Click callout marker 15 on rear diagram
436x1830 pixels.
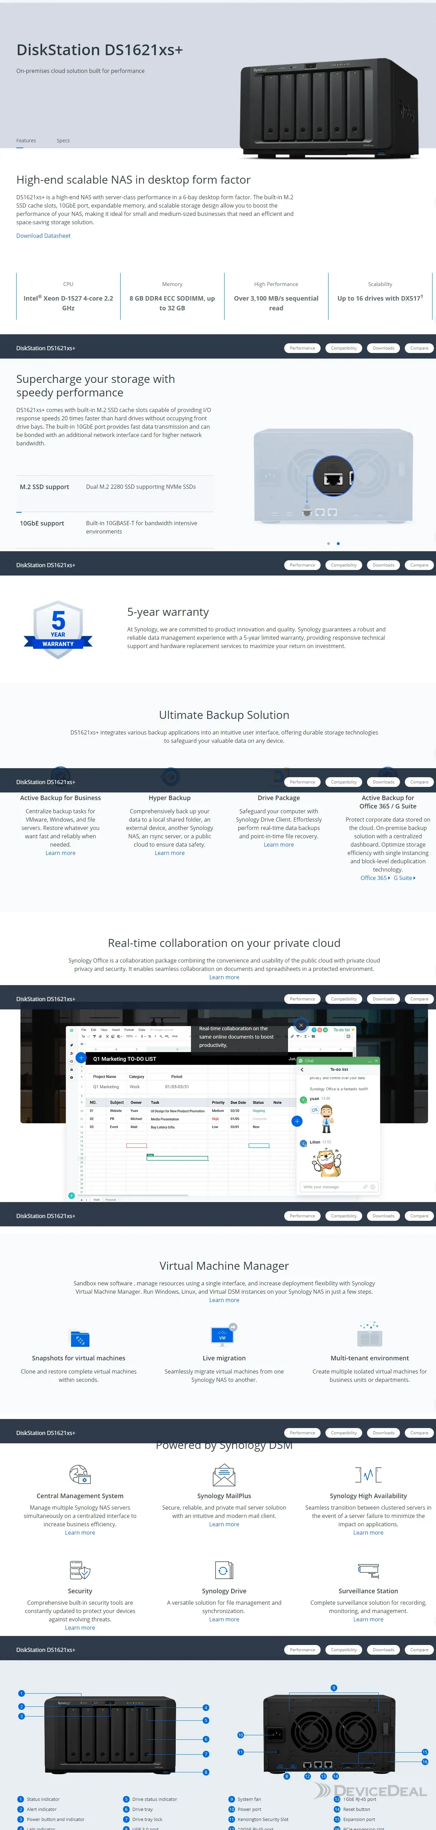point(425,1752)
